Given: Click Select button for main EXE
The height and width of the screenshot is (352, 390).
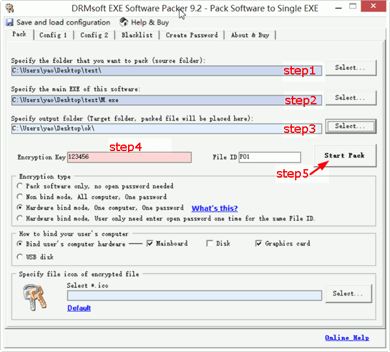Looking at the screenshot, I should coord(351,98).
